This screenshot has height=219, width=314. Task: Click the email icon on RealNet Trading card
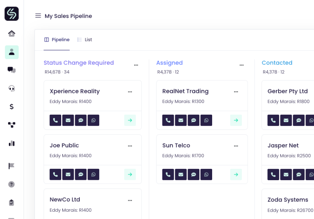click(x=181, y=120)
